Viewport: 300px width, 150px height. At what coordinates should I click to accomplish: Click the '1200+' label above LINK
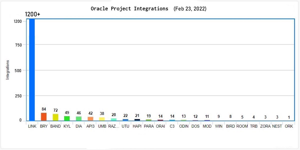[x=32, y=15]
